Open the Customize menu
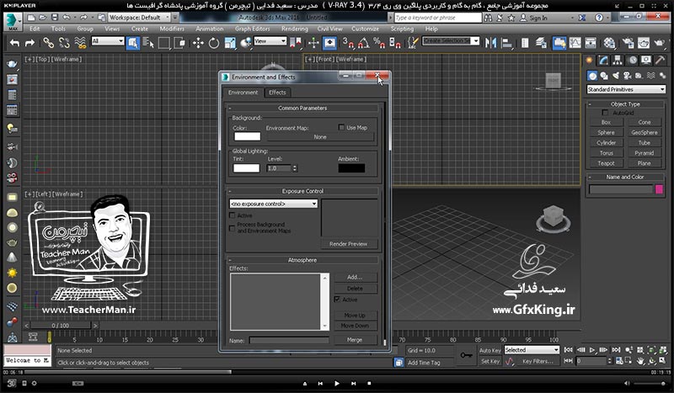674x393 pixels. (x=365, y=29)
